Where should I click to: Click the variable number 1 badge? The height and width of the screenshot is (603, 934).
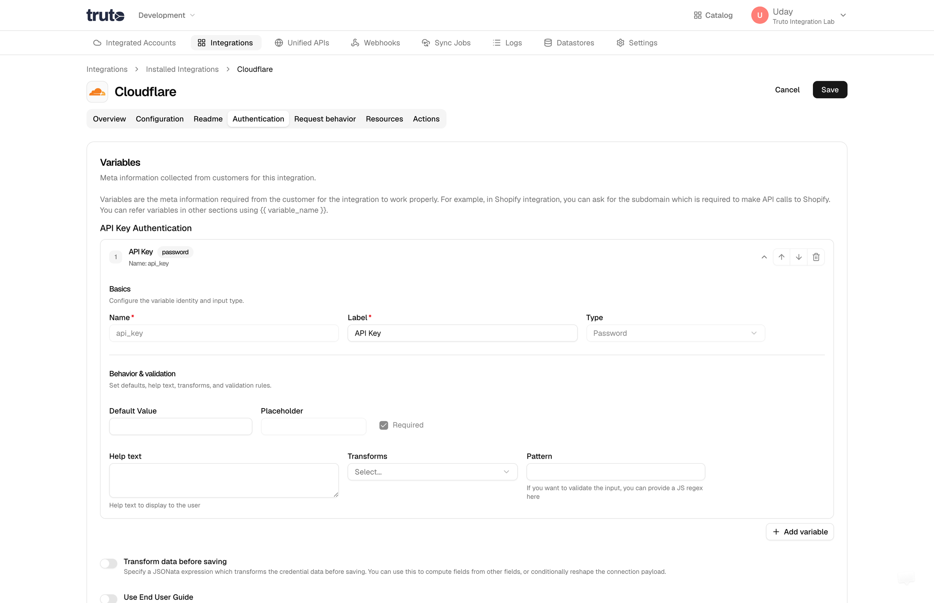click(x=116, y=257)
